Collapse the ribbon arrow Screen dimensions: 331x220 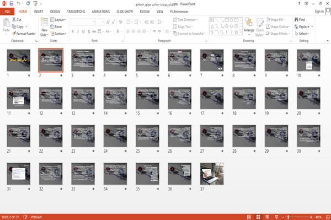pos(327,40)
